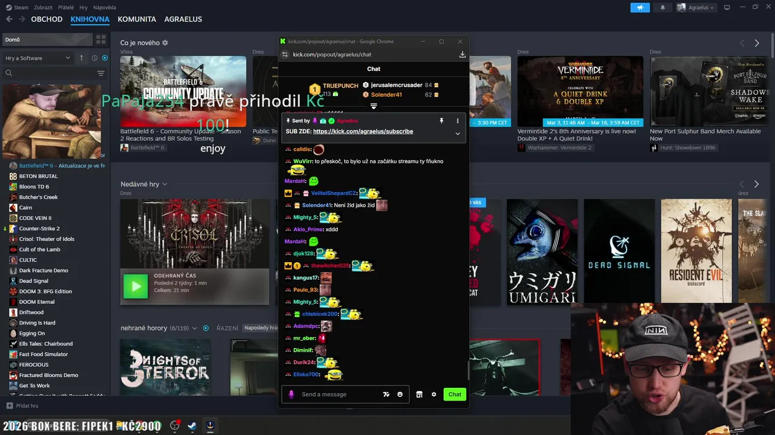Open the KNIHOVNA library tab
775x435 pixels.
(x=90, y=19)
